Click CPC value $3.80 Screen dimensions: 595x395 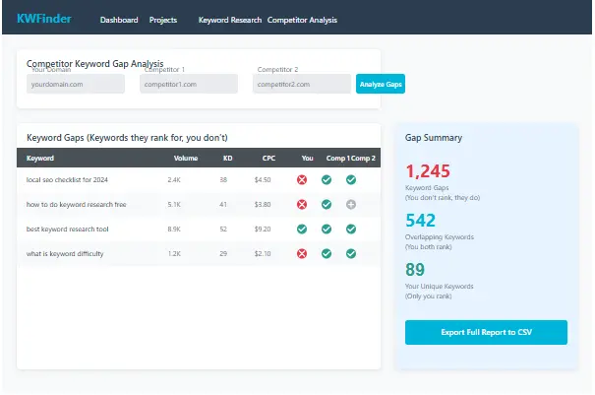click(x=263, y=205)
